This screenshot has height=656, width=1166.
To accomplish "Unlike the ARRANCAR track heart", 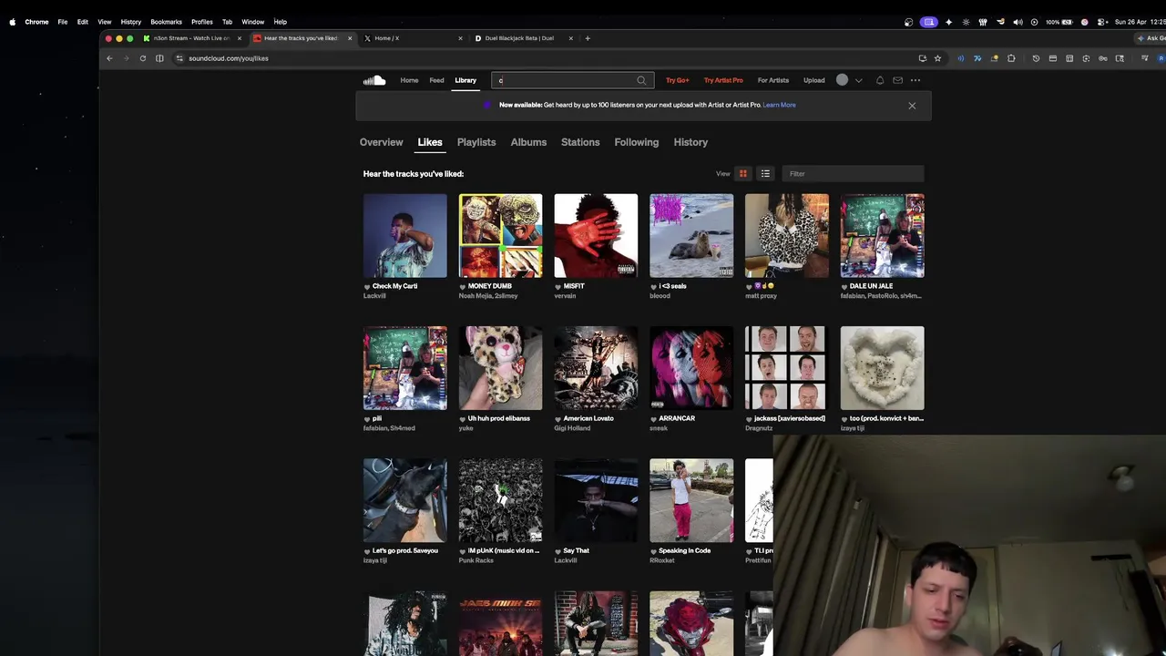I will point(653,419).
